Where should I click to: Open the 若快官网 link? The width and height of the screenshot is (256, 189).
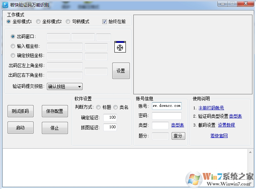click(x=219, y=136)
